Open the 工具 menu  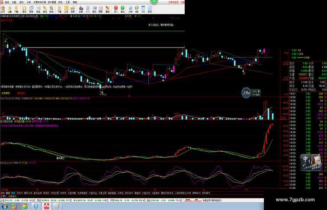[67, 2]
